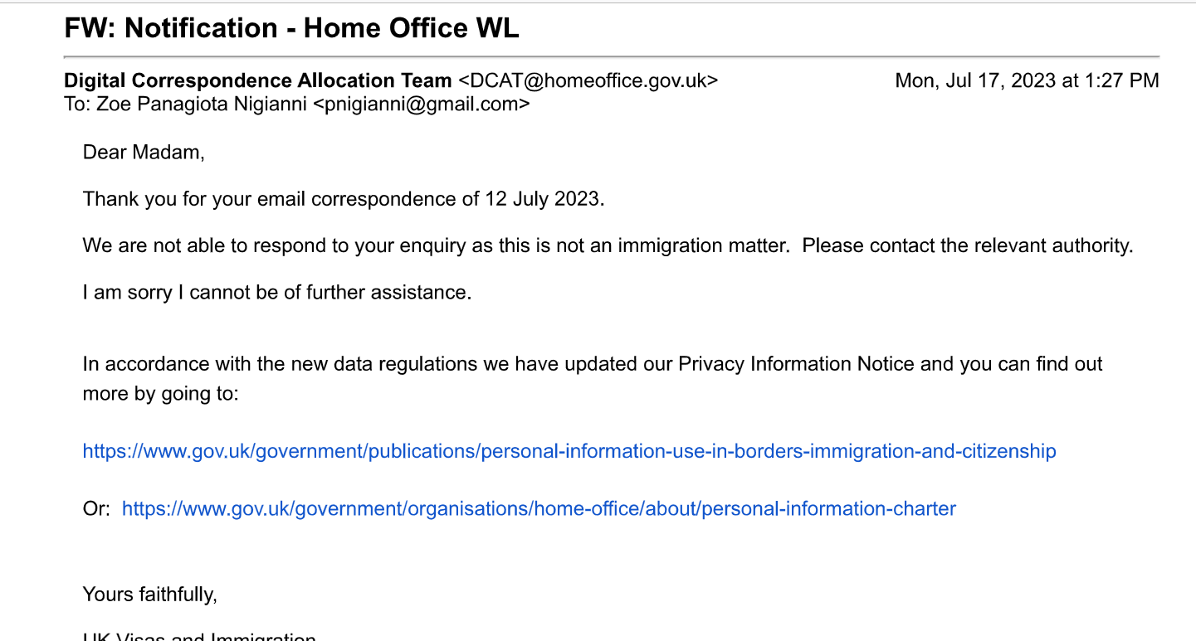The width and height of the screenshot is (1196, 641).
Task: Click the "Privacy Information Notice" phrase
Action: tap(796, 364)
